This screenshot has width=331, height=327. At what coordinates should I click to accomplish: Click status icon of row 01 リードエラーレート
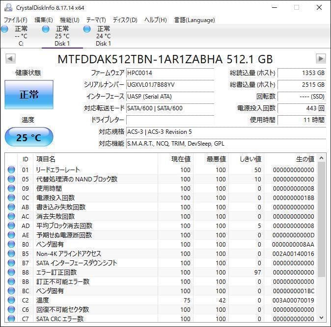pos(11,170)
